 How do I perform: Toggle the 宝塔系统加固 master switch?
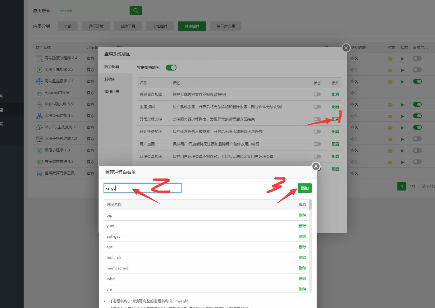(171, 67)
